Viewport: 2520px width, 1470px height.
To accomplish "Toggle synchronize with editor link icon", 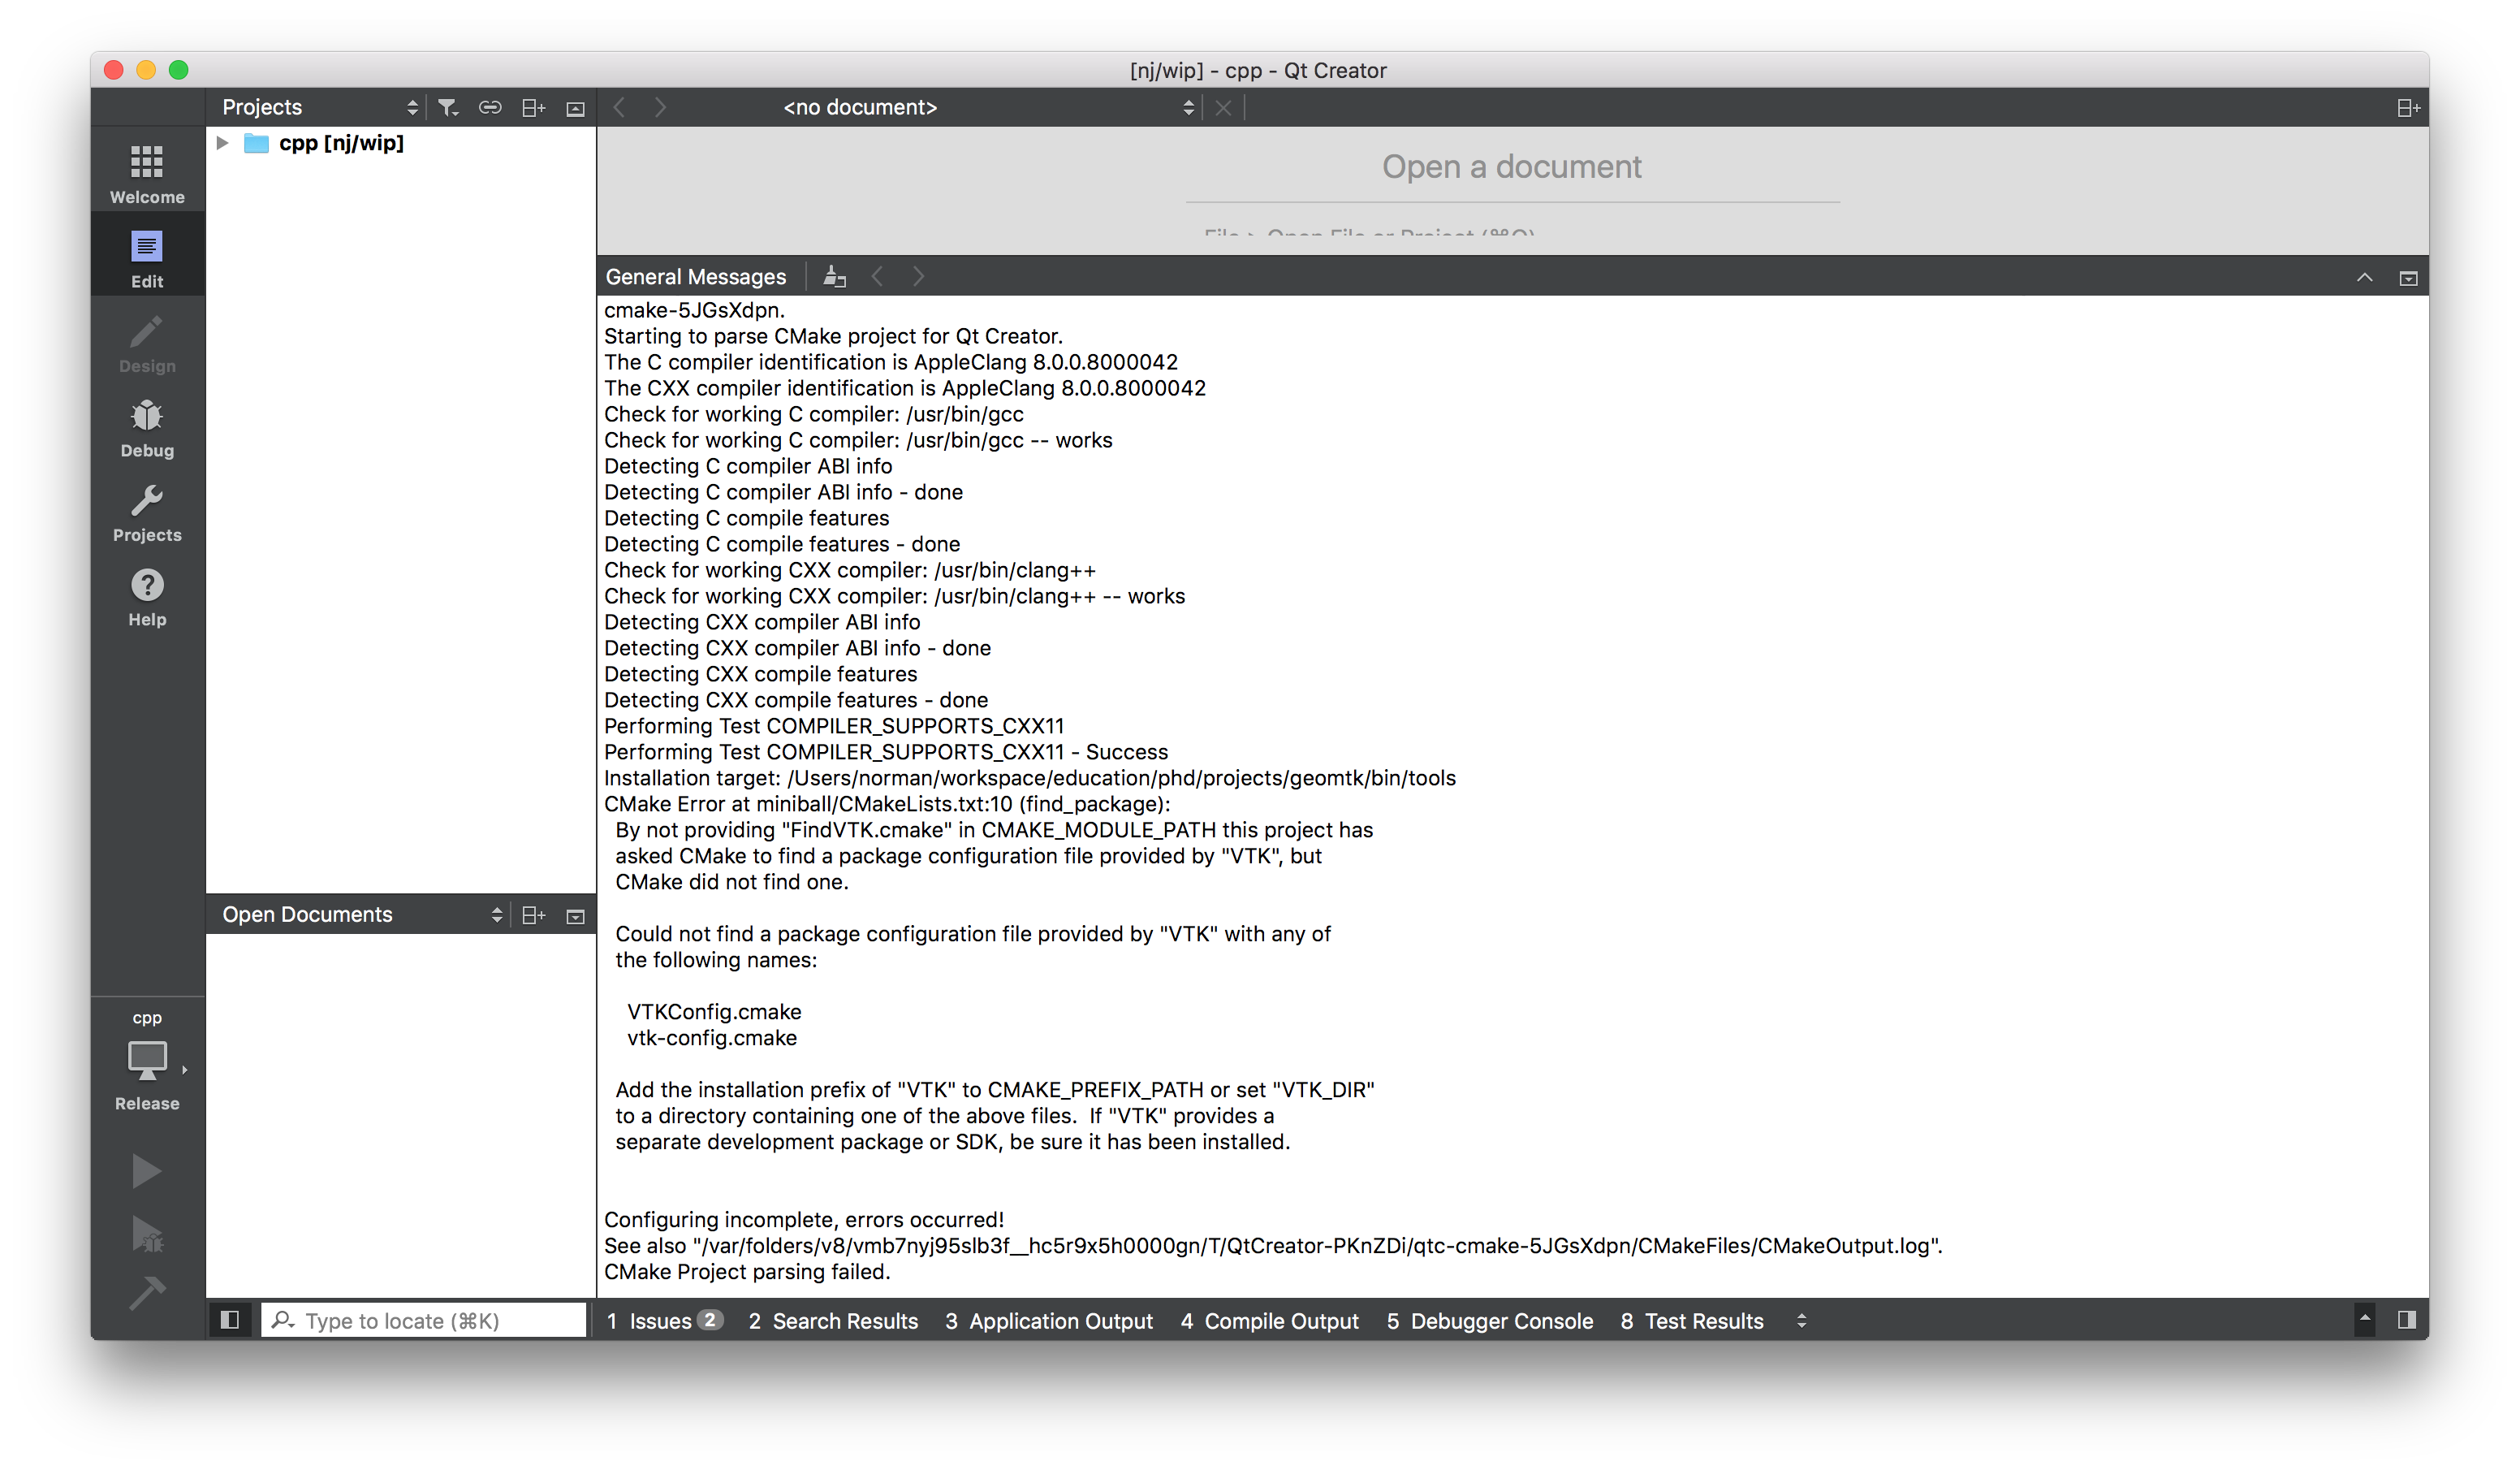I will point(490,107).
